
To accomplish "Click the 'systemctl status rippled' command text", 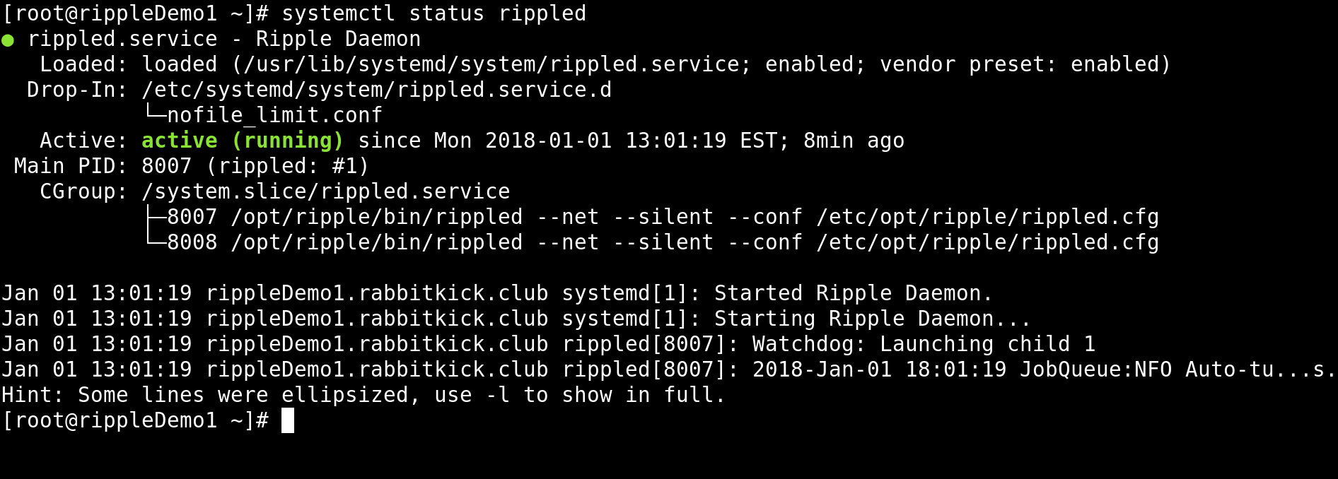I will click(434, 13).
